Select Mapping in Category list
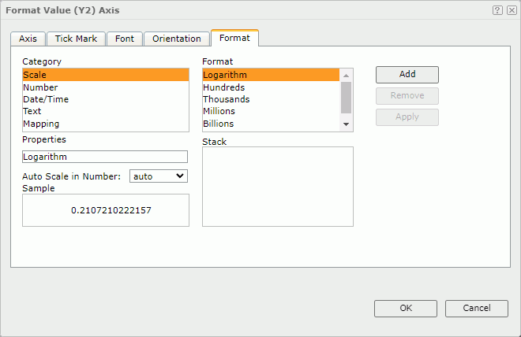Screen dimensions: 521x337 tap(41, 124)
